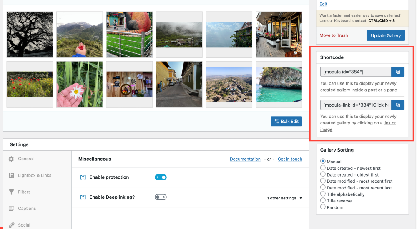Image resolution: width=417 pixels, height=229 pixels.
Task: Open Lightbox & Links settings tab
Action: tap(34, 175)
